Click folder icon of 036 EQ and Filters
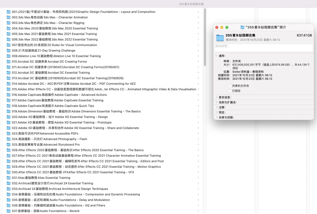Image resolution: width=317 pixels, height=214 pixels. tap(9, 205)
